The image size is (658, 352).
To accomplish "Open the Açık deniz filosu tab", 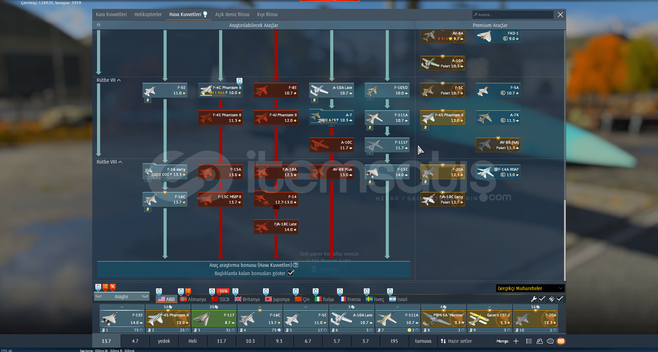I will tap(232, 14).
